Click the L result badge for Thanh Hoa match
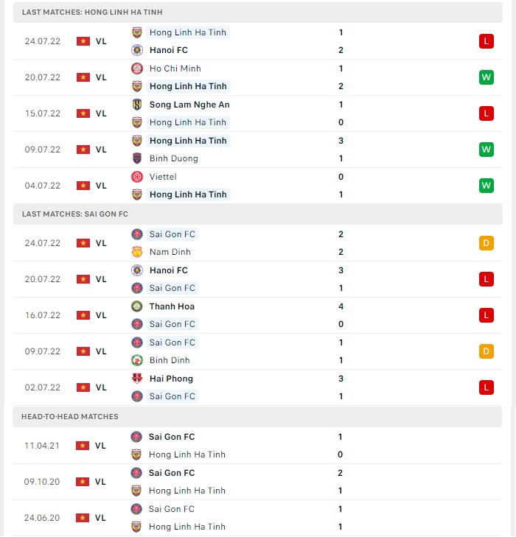The image size is (516, 537). coord(487,315)
